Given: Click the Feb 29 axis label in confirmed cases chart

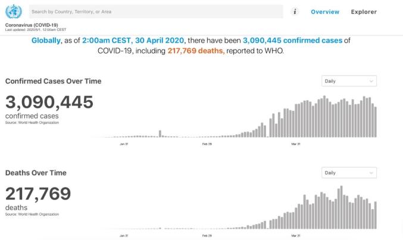Looking at the screenshot, I should pos(207,144).
